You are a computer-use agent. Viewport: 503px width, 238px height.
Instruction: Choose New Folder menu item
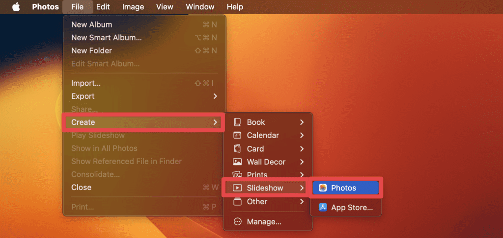click(x=92, y=51)
